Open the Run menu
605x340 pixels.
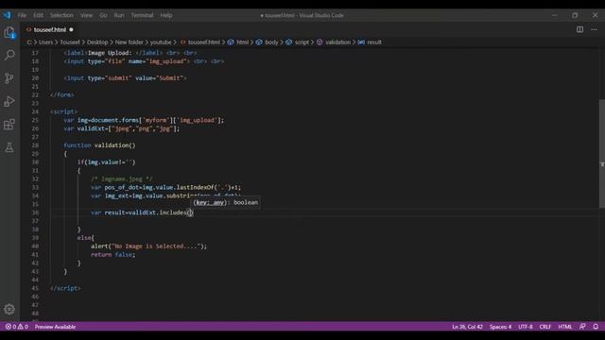119,15
